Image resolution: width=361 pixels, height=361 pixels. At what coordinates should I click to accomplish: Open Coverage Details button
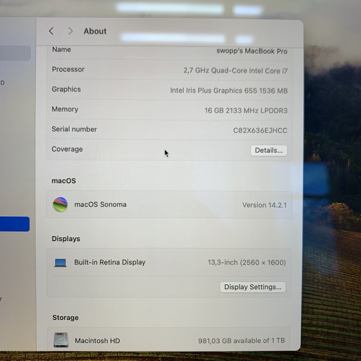point(268,150)
